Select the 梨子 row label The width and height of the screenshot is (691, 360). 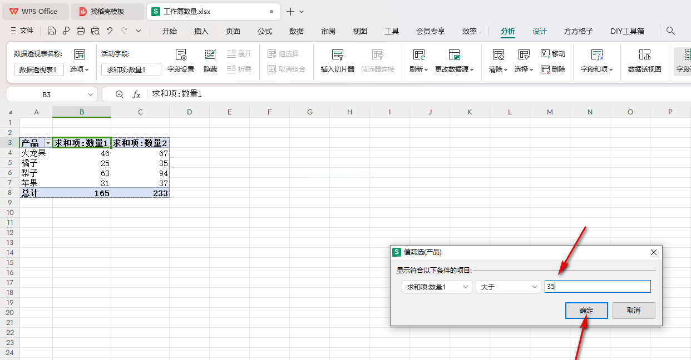pos(36,173)
